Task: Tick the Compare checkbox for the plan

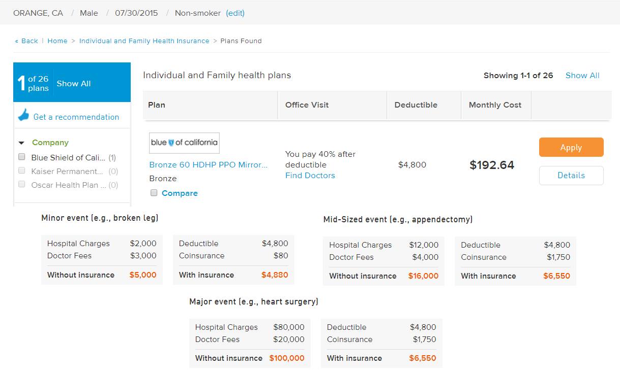Action: (x=154, y=193)
